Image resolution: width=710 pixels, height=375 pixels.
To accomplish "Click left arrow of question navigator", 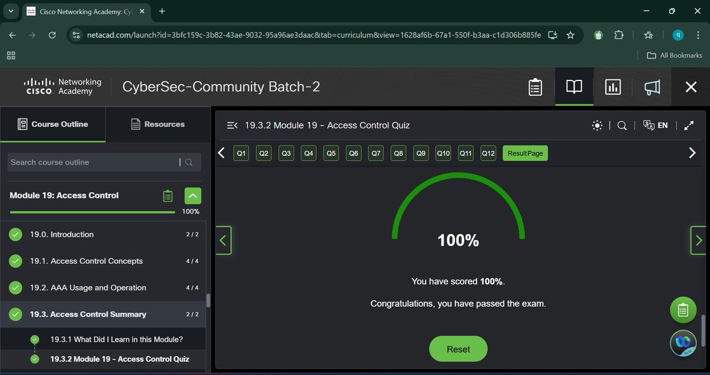I will tap(222, 153).
